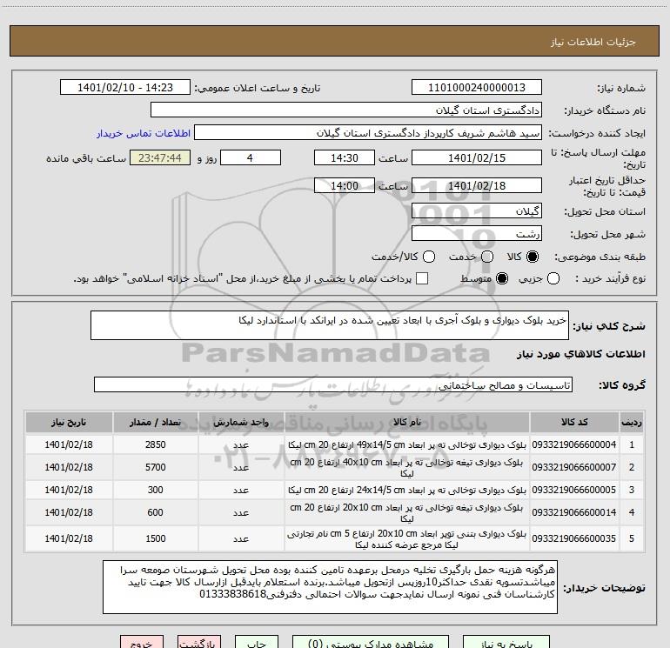This screenshot has height=648, width=670.
Task: Click the خروج exit button
Action: [142, 643]
